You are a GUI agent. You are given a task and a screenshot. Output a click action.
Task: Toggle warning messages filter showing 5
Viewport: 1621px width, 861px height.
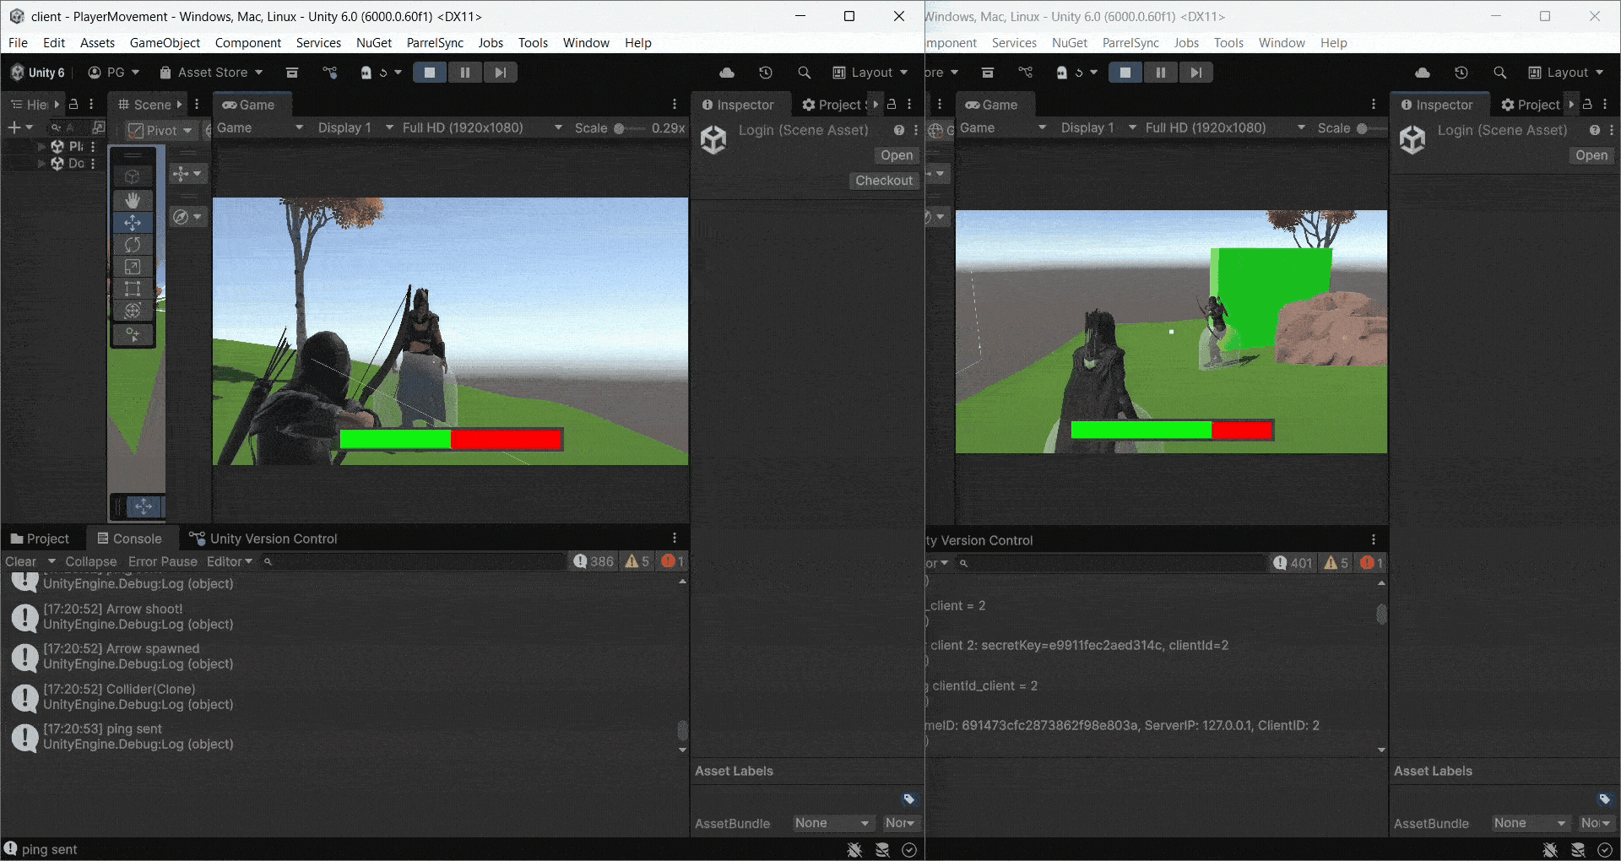tap(637, 561)
